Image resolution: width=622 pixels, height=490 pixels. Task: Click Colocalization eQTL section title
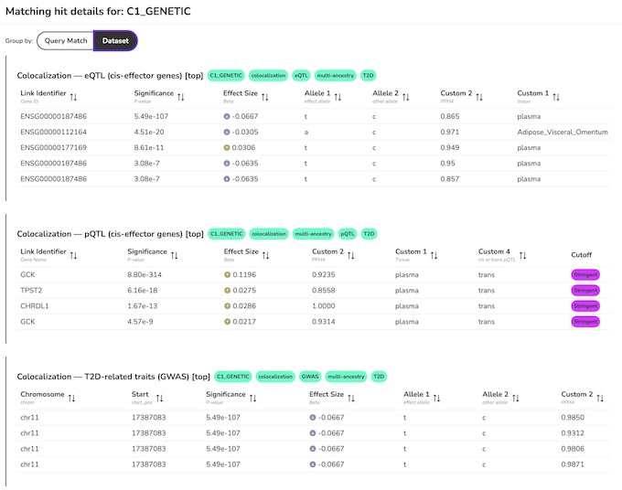click(x=110, y=76)
